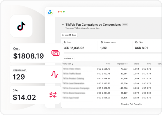This screenshot has height=115, width=162.
Task: Click the CPA icon in summary bar
Action: click(x=136, y=42)
